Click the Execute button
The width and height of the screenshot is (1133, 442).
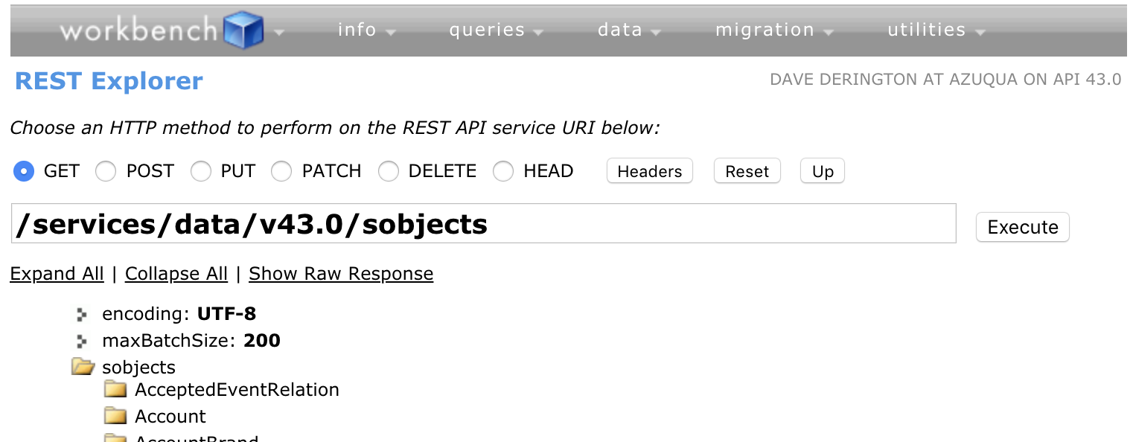(x=1022, y=227)
